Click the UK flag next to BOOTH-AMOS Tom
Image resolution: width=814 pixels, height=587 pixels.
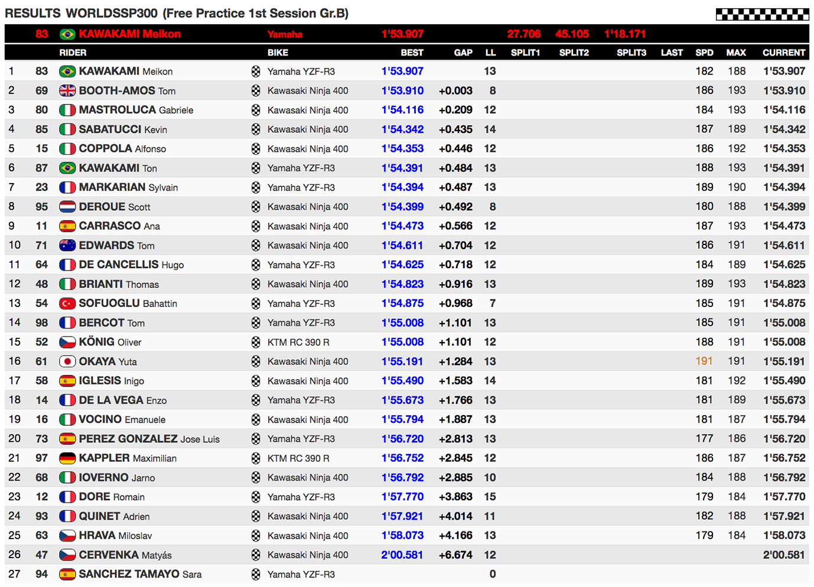click(67, 91)
